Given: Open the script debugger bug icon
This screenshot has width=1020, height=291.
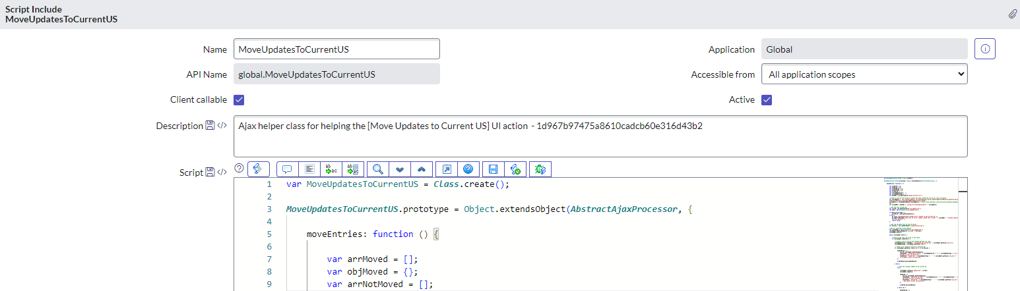Looking at the screenshot, I should pyautogui.click(x=540, y=169).
